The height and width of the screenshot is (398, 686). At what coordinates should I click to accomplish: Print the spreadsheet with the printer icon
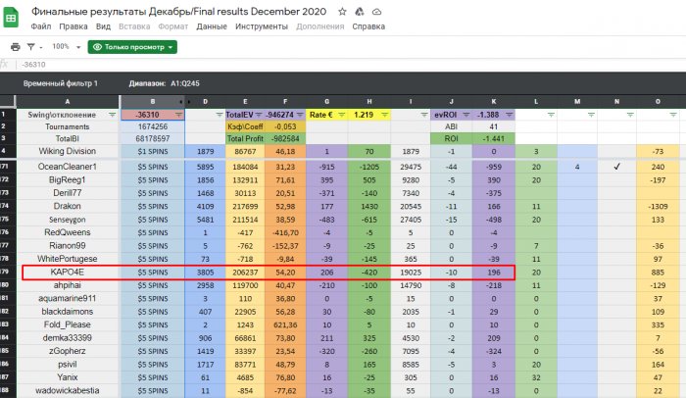[16, 47]
